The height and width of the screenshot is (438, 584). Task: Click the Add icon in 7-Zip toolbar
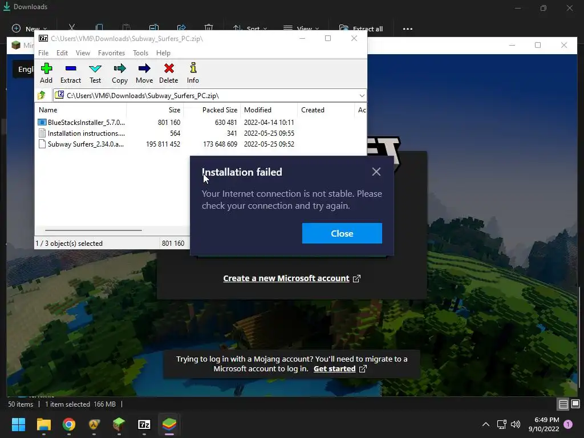[x=46, y=73]
